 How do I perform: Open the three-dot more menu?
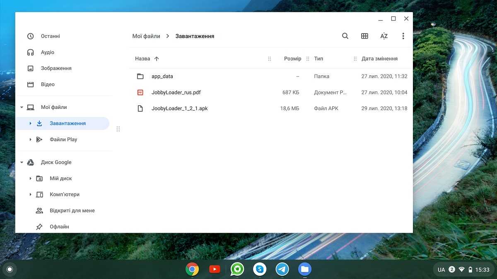point(403,36)
